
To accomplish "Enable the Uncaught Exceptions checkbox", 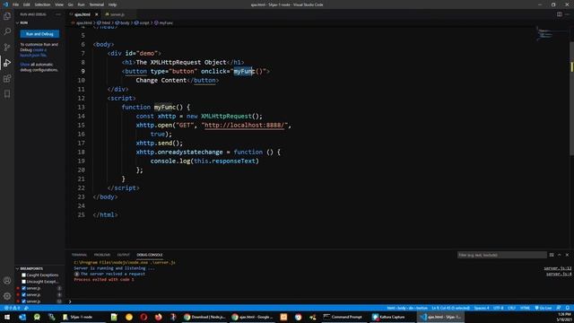I will 24,282.
